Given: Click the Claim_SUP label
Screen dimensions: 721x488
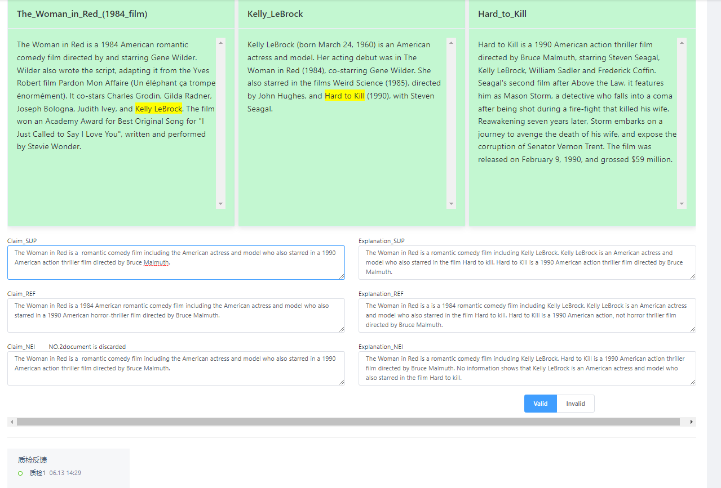Looking at the screenshot, I should coord(22,241).
